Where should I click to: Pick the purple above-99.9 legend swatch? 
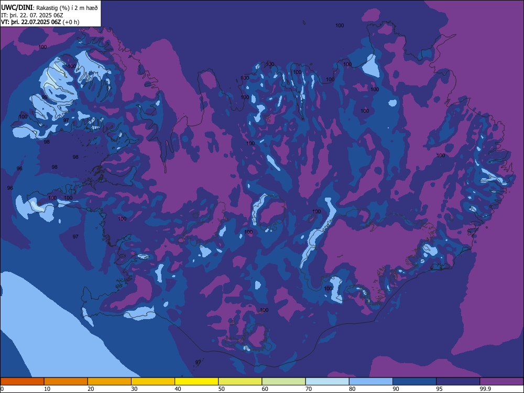point(501,381)
